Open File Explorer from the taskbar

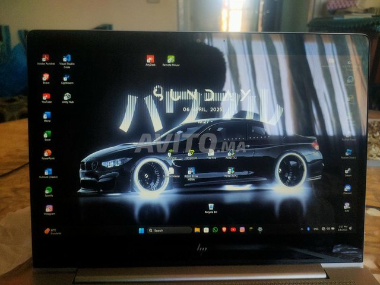pos(197,230)
